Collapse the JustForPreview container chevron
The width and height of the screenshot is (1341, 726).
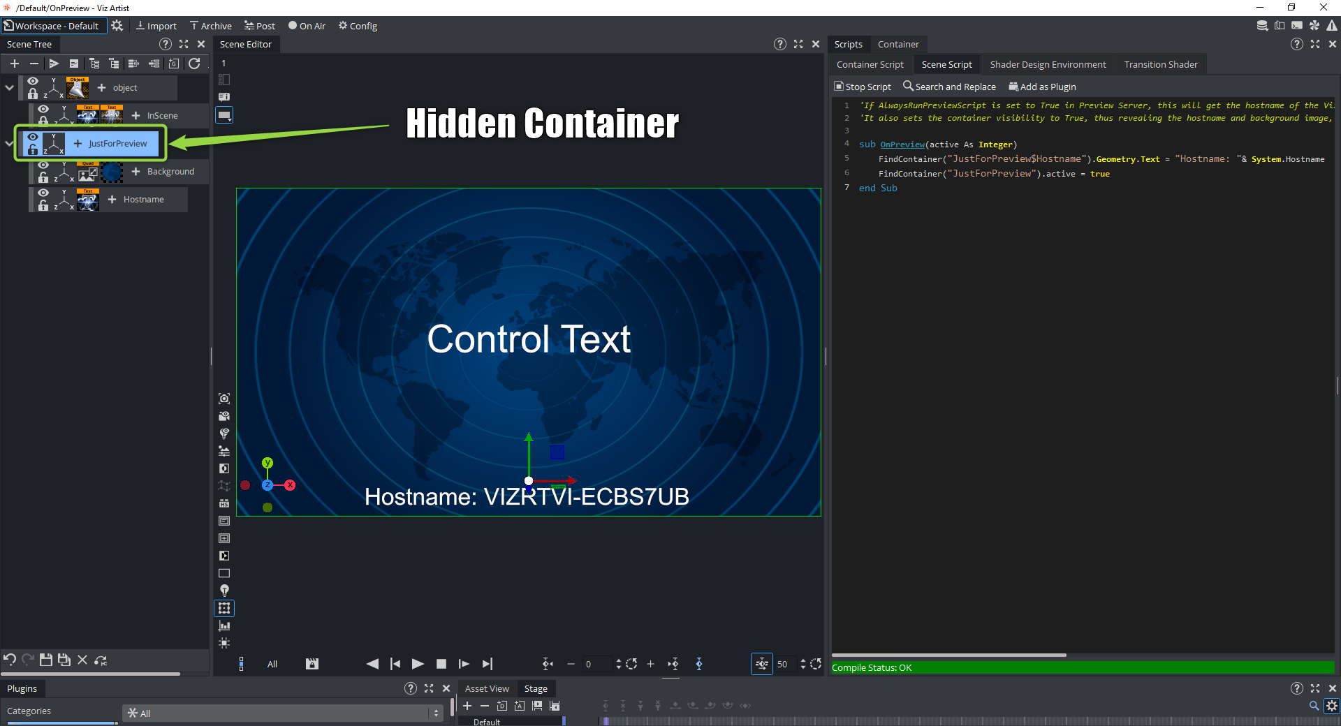(9, 144)
